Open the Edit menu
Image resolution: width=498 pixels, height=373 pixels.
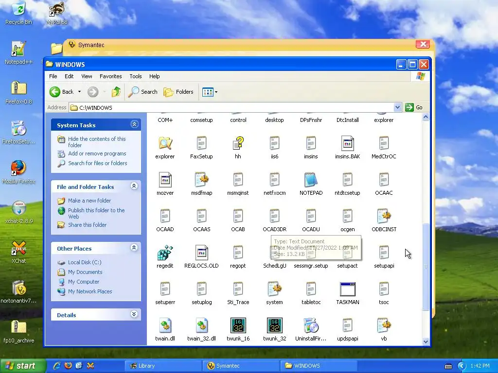click(69, 76)
